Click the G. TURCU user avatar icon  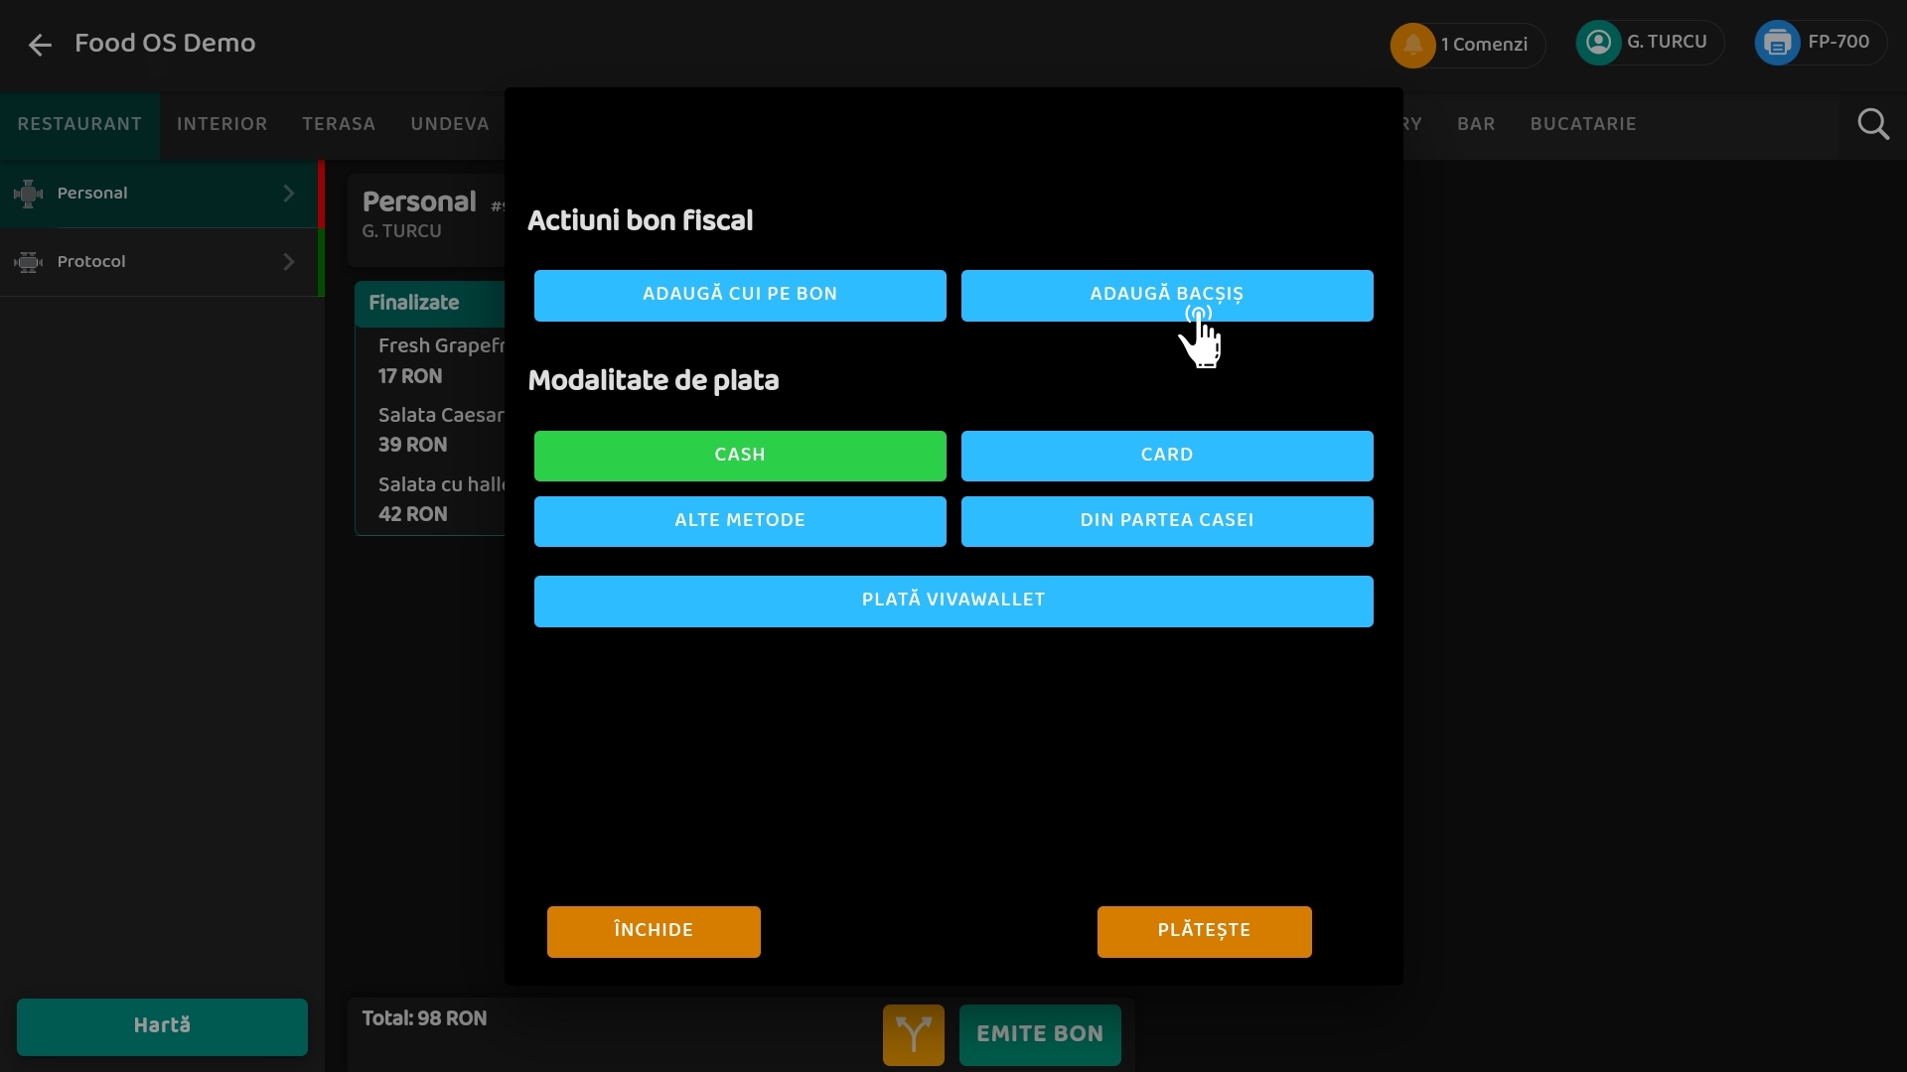(1598, 43)
